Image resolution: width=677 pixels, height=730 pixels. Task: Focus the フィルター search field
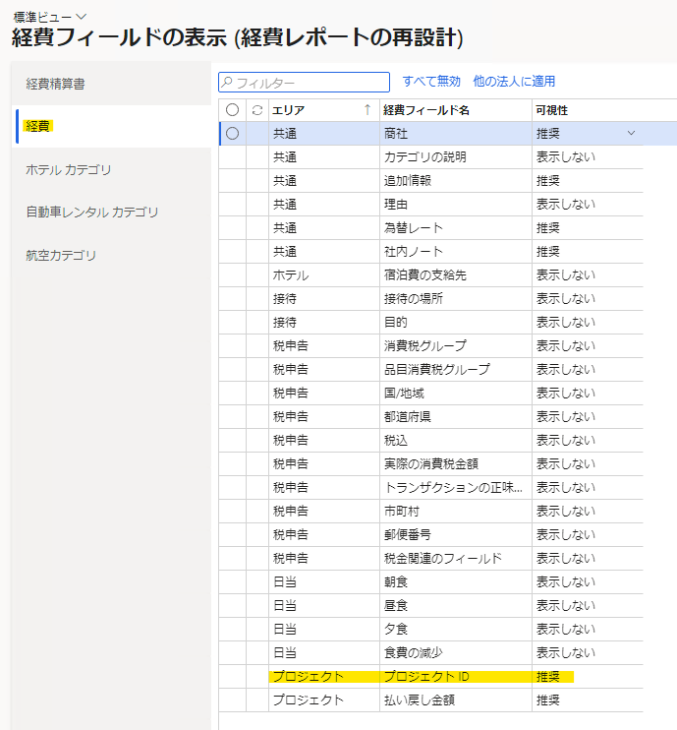click(304, 83)
